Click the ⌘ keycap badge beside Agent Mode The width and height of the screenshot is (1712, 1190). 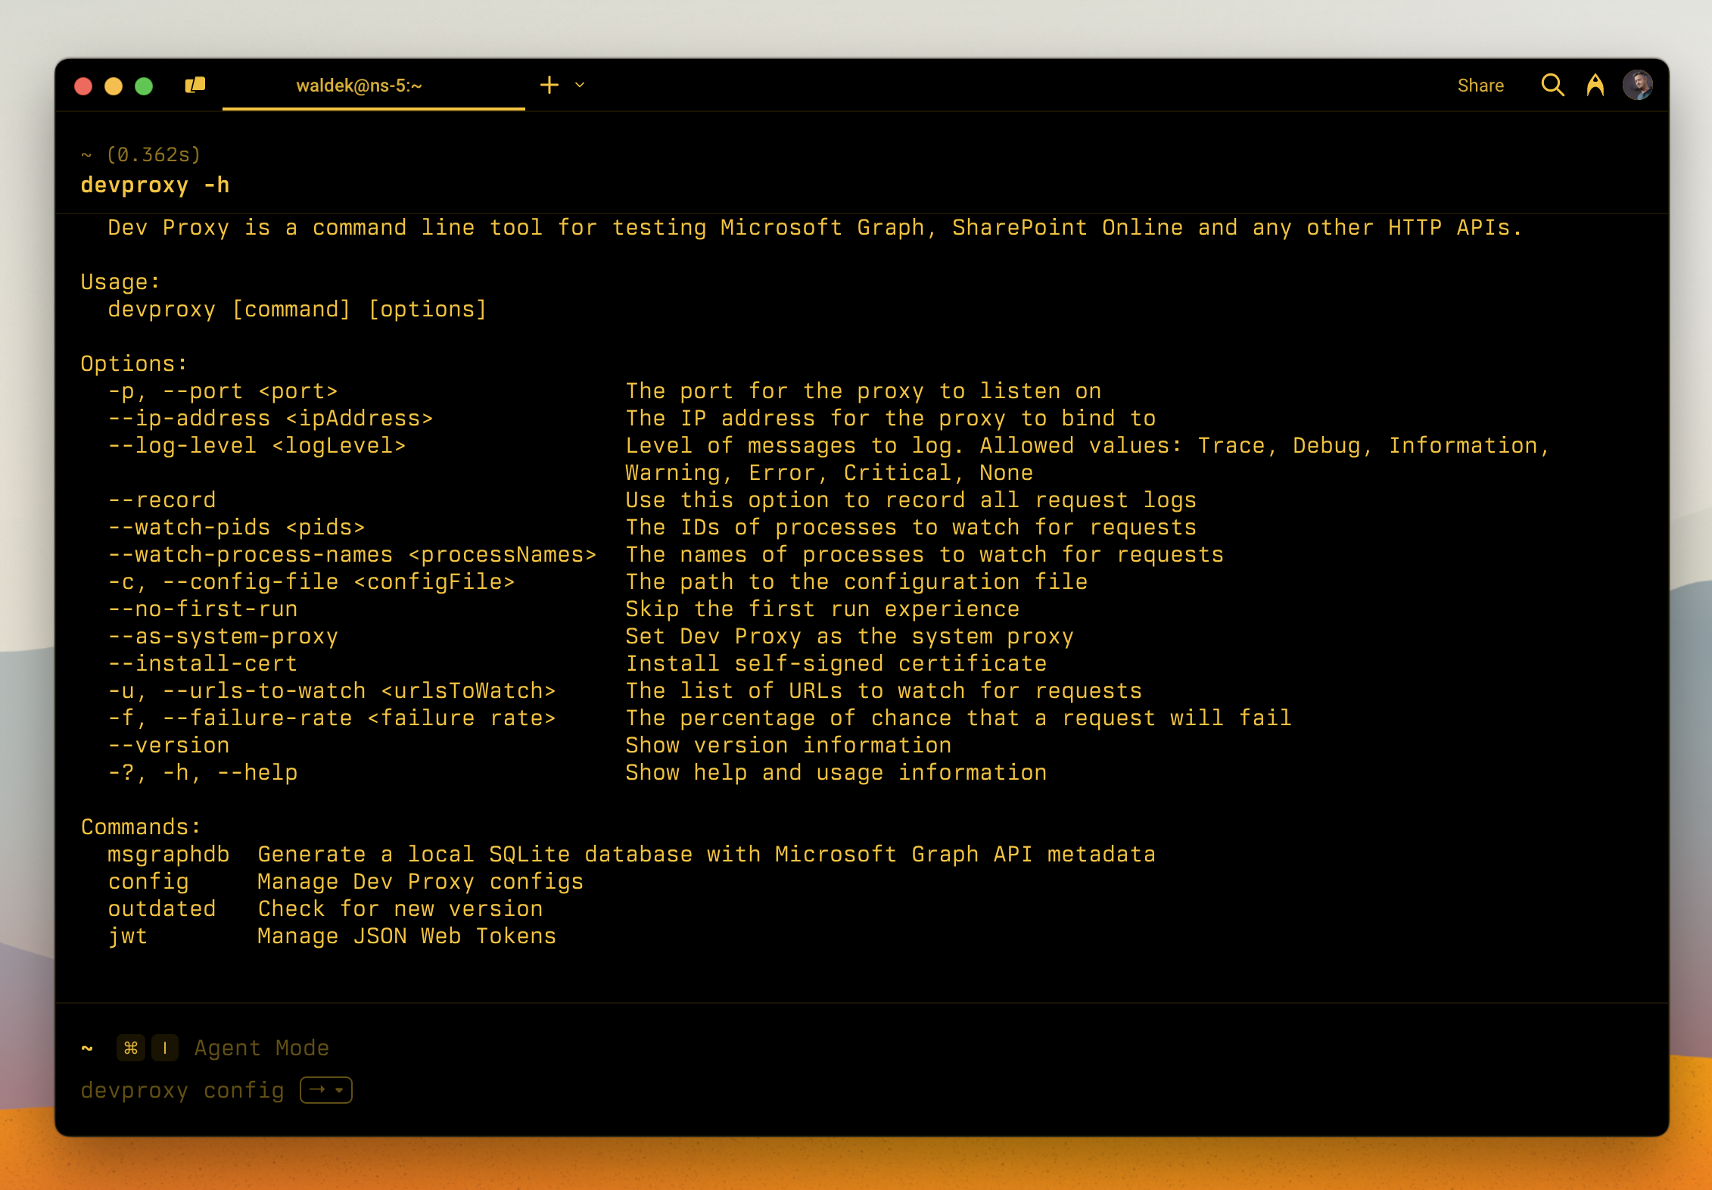130,1048
